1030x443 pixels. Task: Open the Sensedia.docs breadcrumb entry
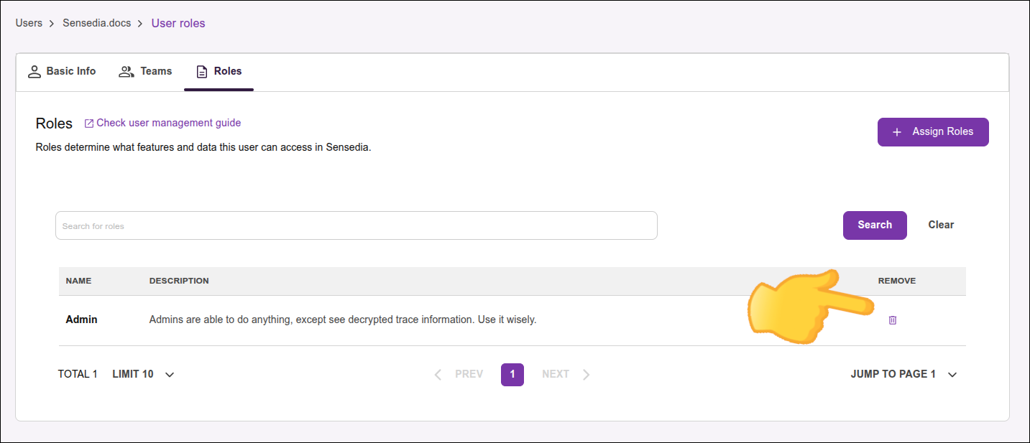(96, 22)
